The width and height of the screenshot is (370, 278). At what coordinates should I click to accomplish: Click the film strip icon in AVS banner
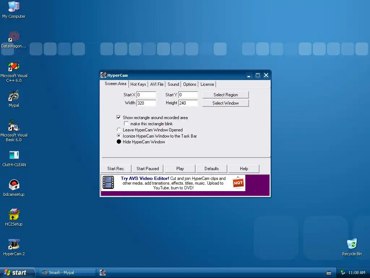[x=108, y=182]
